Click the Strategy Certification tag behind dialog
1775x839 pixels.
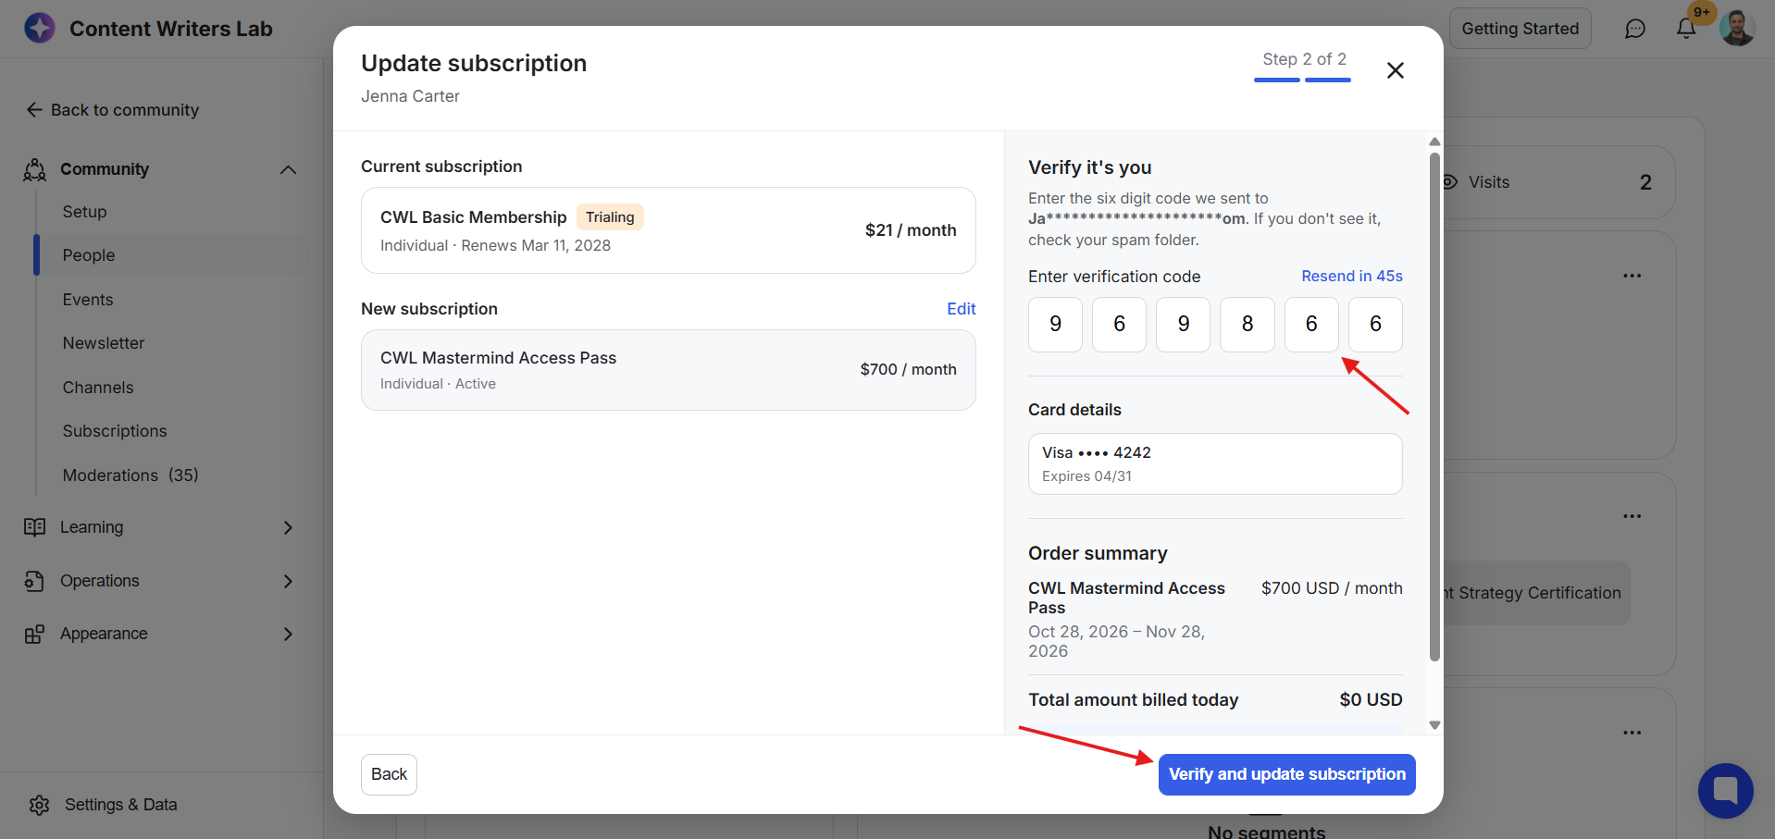tap(1536, 593)
